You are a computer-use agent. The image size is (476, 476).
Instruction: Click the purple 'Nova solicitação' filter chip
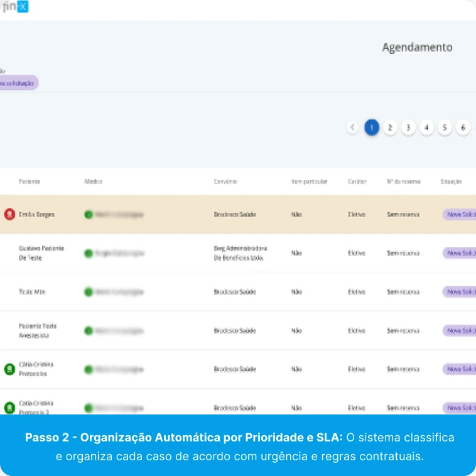pos(18,83)
